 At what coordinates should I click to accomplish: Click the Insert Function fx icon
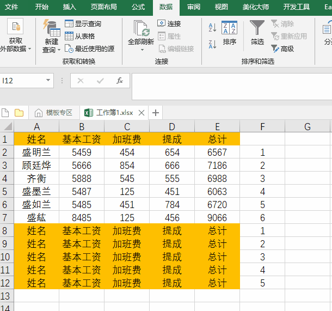[120, 81]
